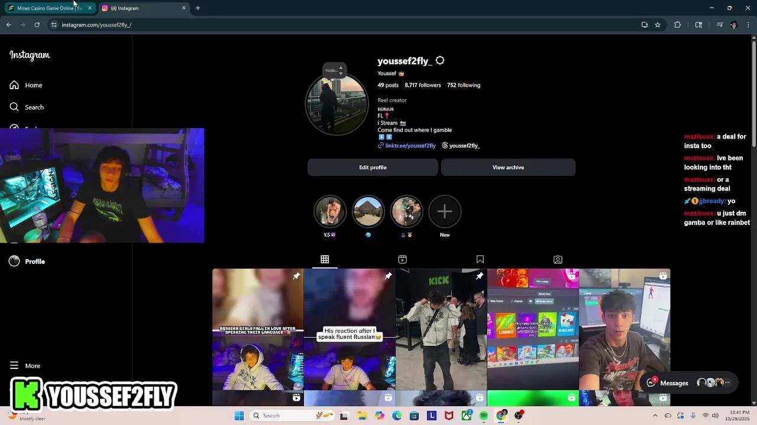Open media controls in Chrome toolbar
This screenshot has width=757, height=425.
tap(719, 25)
